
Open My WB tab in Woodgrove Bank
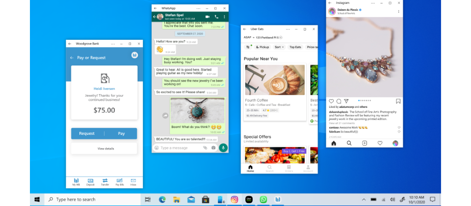pyautogui.click(x=76, y=182)
